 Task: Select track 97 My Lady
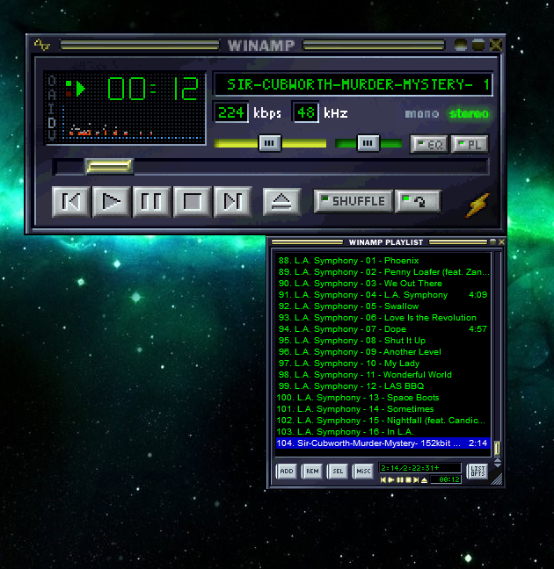(383, 364)
